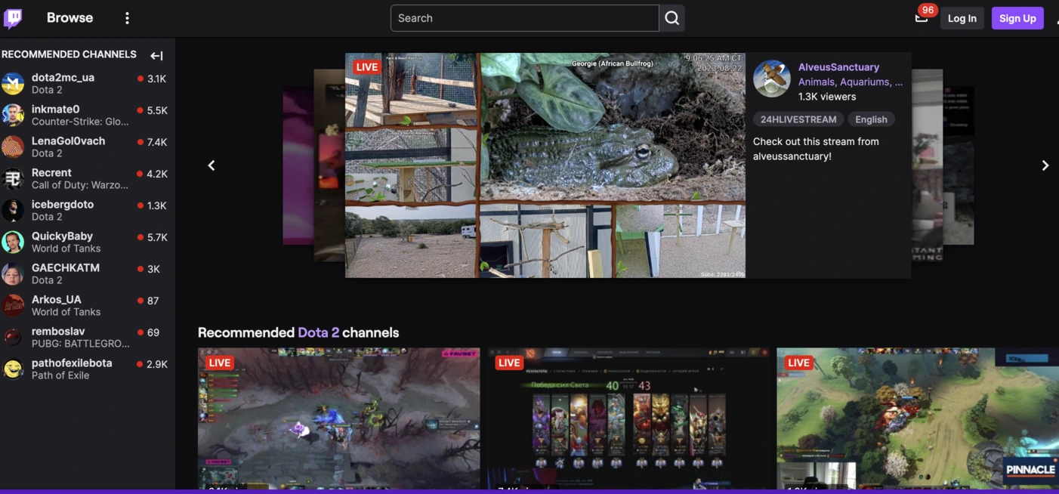Open icebergdoto channel avatar
The image size is (1059, 494).
(x=13, y=210)
